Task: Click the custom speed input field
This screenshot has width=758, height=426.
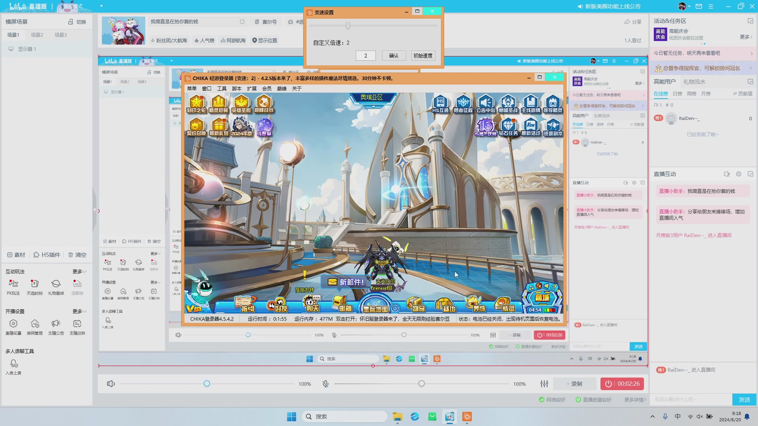Action: 366,56
